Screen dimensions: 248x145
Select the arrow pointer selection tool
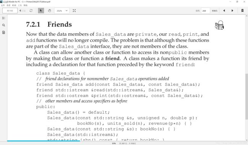click(x=41, y=11)
